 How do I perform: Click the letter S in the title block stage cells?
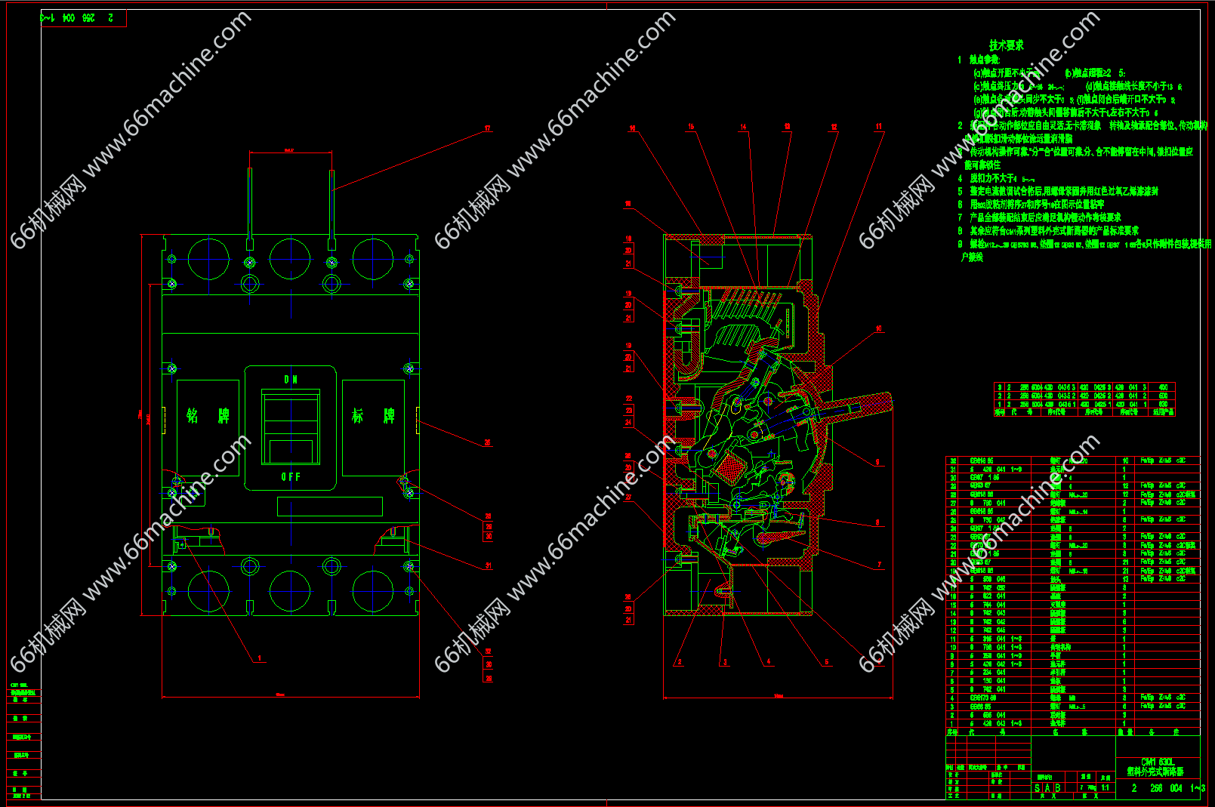1037,788
